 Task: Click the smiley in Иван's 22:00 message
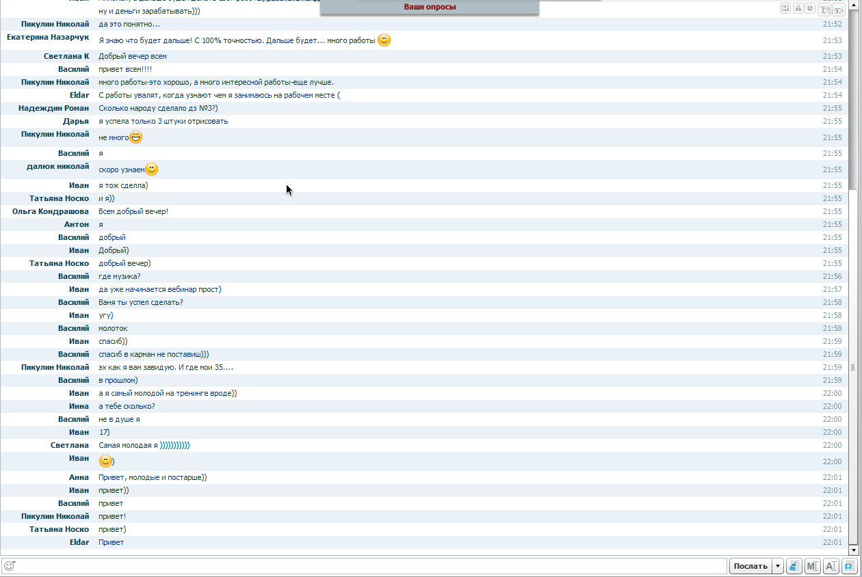(105, 461)
